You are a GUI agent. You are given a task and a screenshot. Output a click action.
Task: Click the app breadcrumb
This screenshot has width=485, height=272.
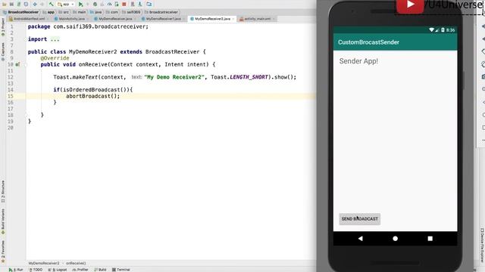48,12
